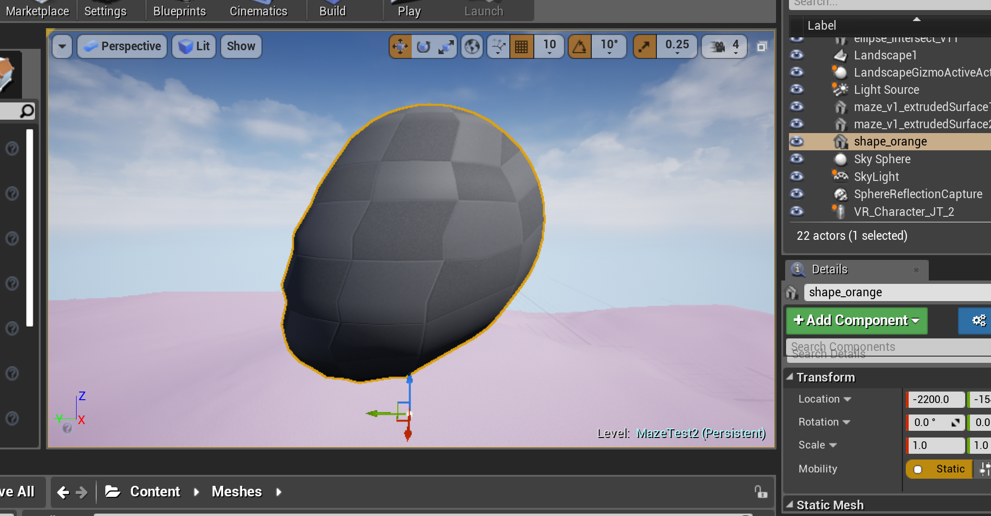Click VR_Character_JT_2 actor icon
This screenshot has height=516, width=991.
click(839, 211)
